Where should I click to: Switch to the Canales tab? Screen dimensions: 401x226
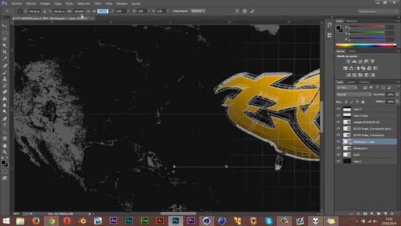point(351,82)
